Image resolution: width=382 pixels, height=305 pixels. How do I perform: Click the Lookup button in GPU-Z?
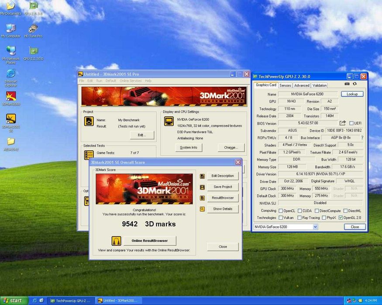352,94
